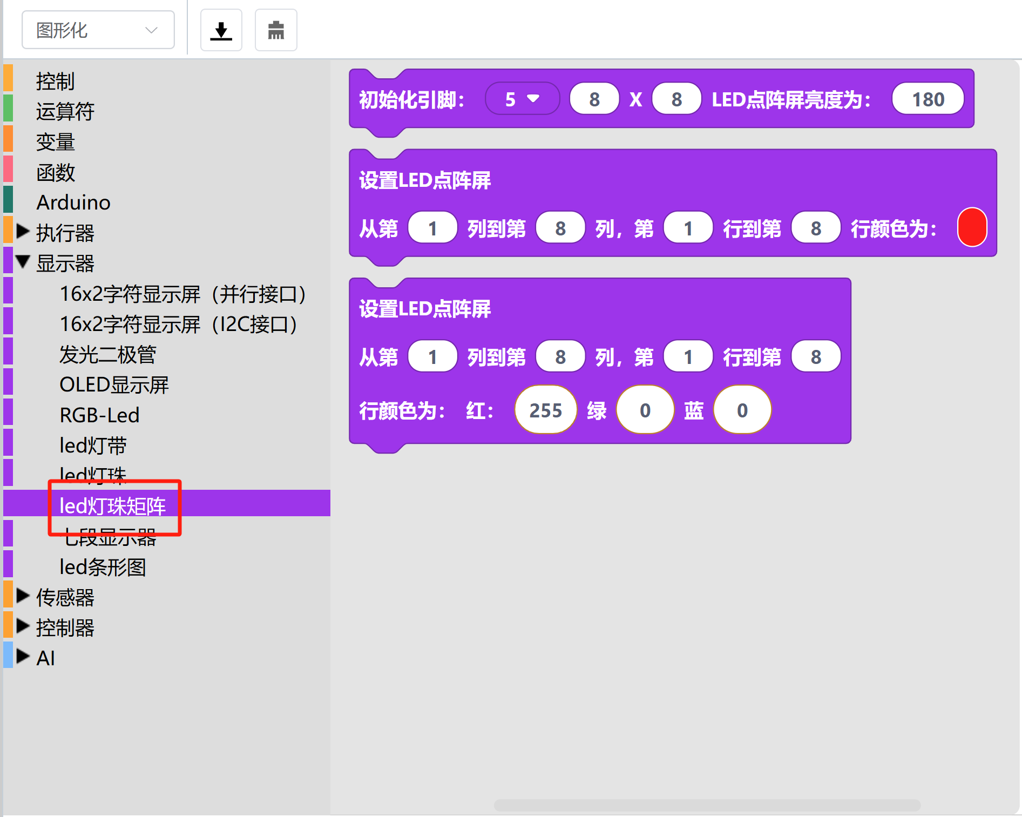Click the download icon in toolbar
This screenshot has height=817, width=1022.
tap(221, 30)
